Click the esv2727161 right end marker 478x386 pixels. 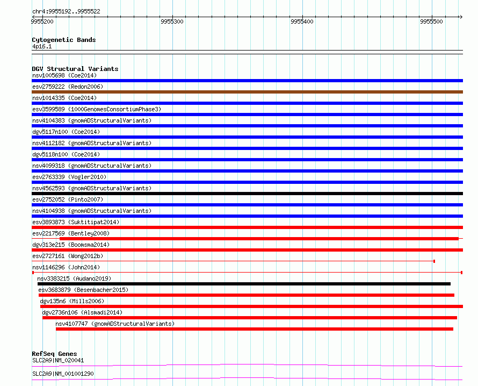(434, 261)
